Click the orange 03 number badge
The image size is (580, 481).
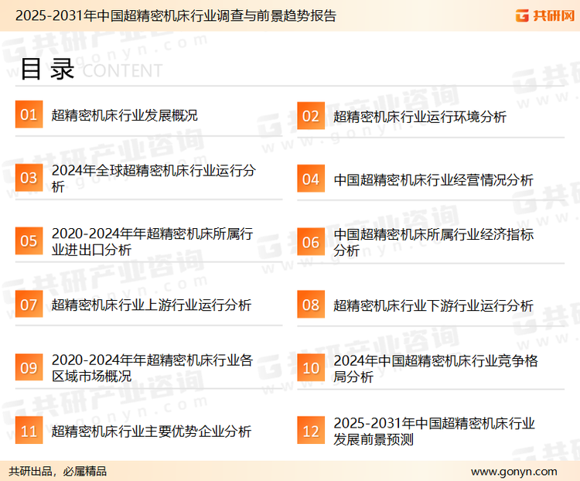pos(29,178)
